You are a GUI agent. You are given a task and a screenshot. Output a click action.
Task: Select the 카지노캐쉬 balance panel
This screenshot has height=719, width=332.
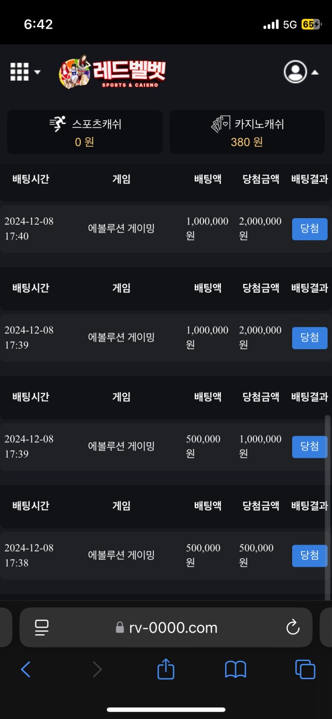click(x=247, y=132)
